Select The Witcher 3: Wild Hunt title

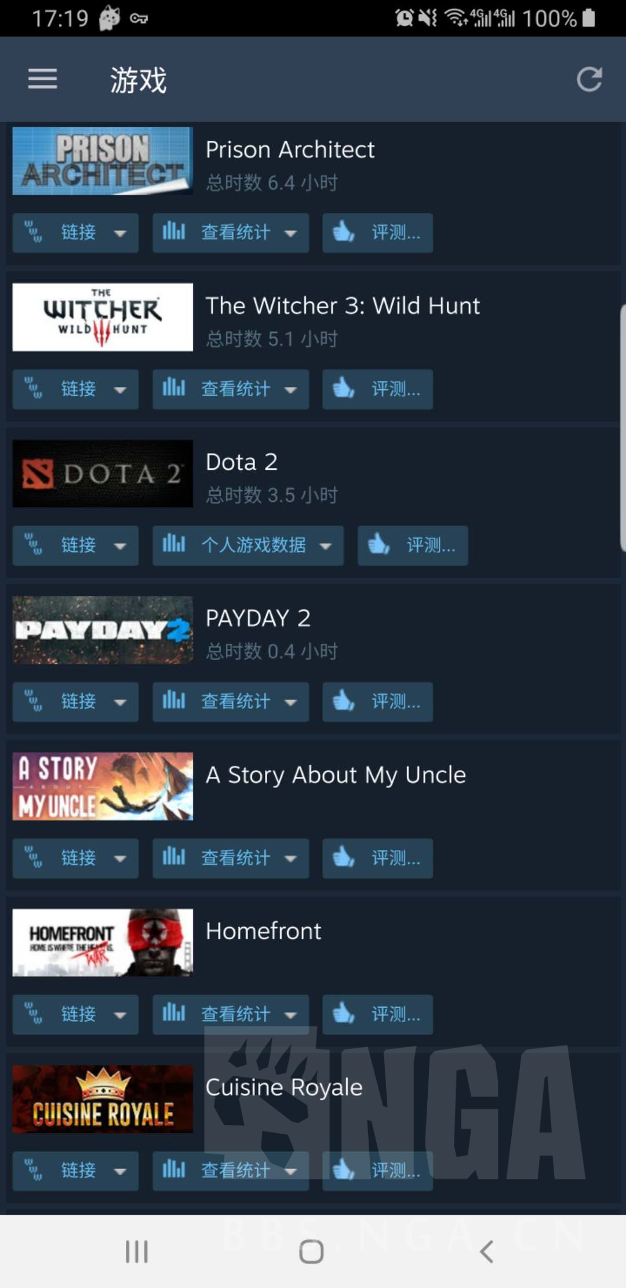click(343, 306)
